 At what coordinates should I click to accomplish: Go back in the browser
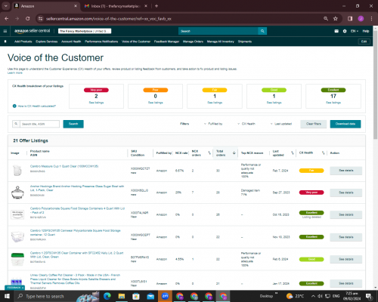[x=7, y=19]
